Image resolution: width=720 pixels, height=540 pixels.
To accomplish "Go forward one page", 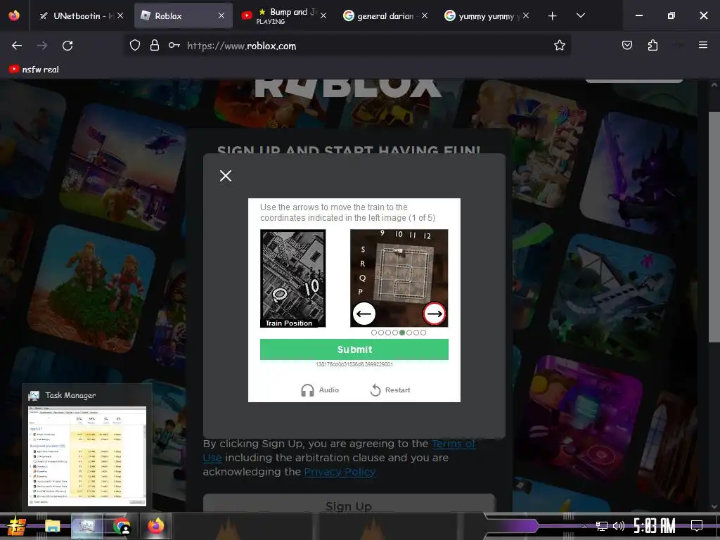I will pos(42,46).
